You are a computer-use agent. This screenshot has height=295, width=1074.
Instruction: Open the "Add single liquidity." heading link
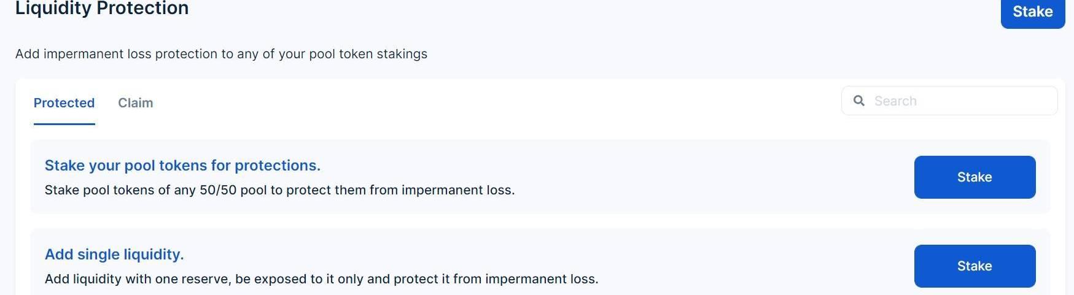click(x=114, y=255)
